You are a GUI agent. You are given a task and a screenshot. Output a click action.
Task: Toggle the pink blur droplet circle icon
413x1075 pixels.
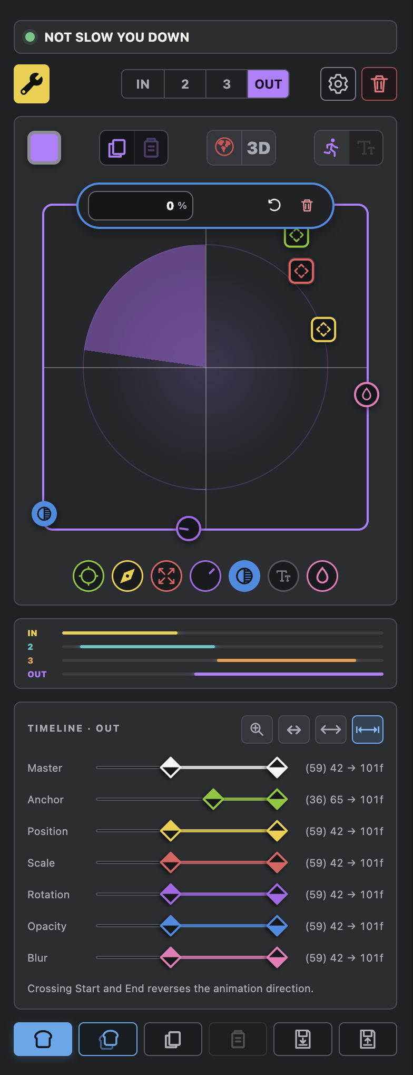pyautogui.click(x=322, y=576)
